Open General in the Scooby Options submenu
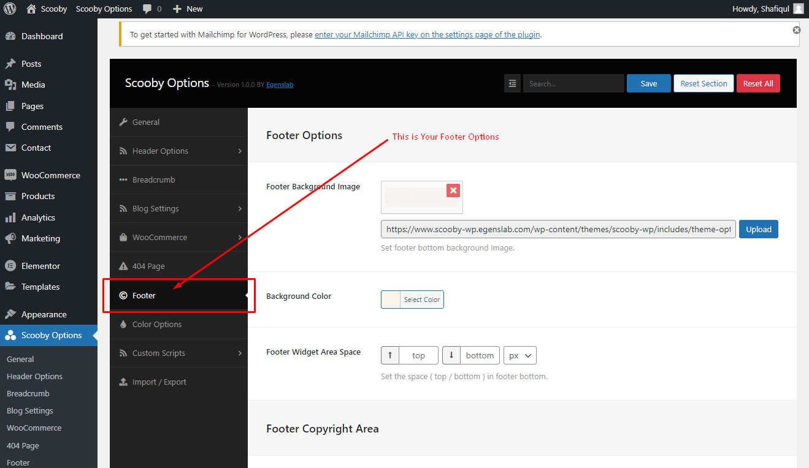 coord(20,360)
